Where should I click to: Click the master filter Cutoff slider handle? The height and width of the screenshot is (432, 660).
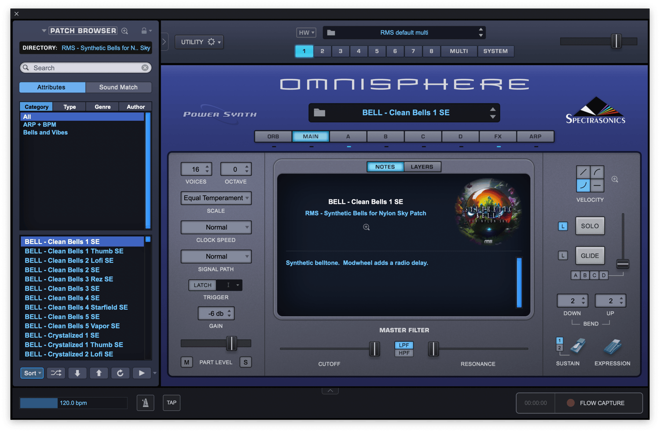374,349
